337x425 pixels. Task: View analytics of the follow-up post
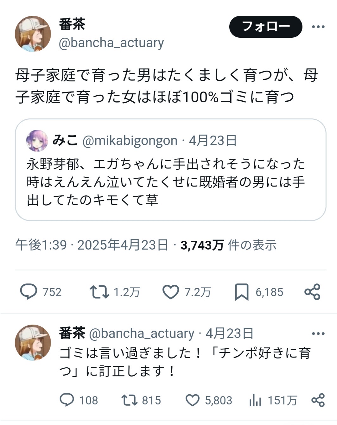coord(255,401)
